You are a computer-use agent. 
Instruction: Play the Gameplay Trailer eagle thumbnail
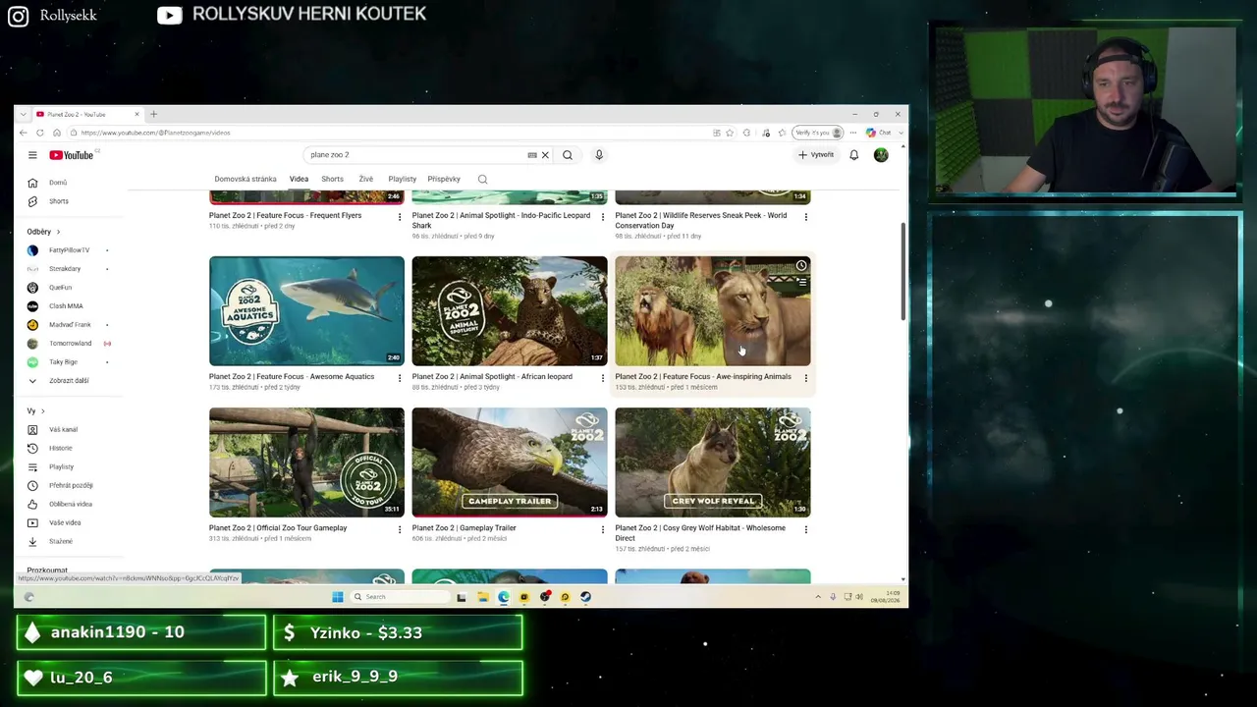click(x=510, y=462)
